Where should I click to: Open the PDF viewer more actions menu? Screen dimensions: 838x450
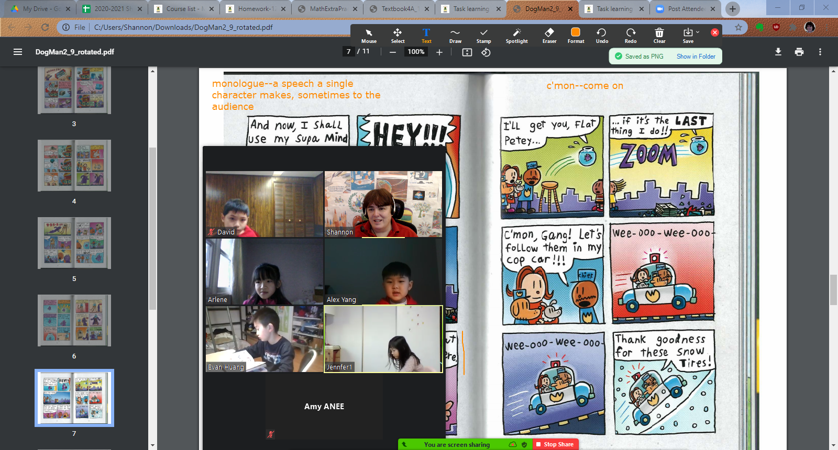click(820, 52)
